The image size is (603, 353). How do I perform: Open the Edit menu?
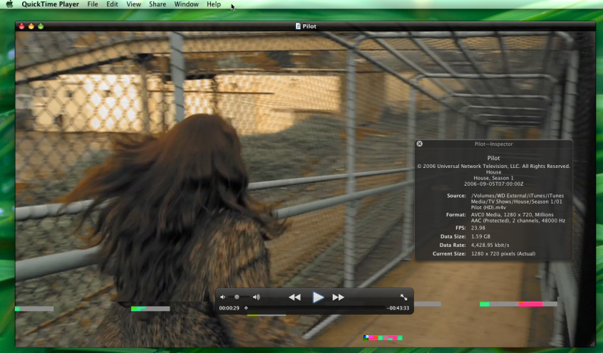click(113, 4)
